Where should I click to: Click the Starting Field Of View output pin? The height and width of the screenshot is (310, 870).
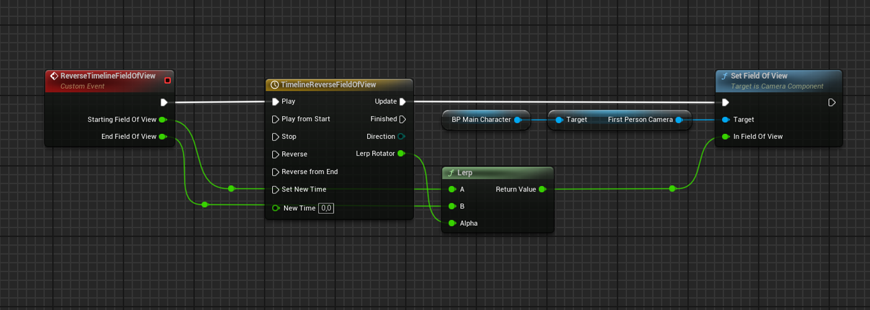pos(162,120)
